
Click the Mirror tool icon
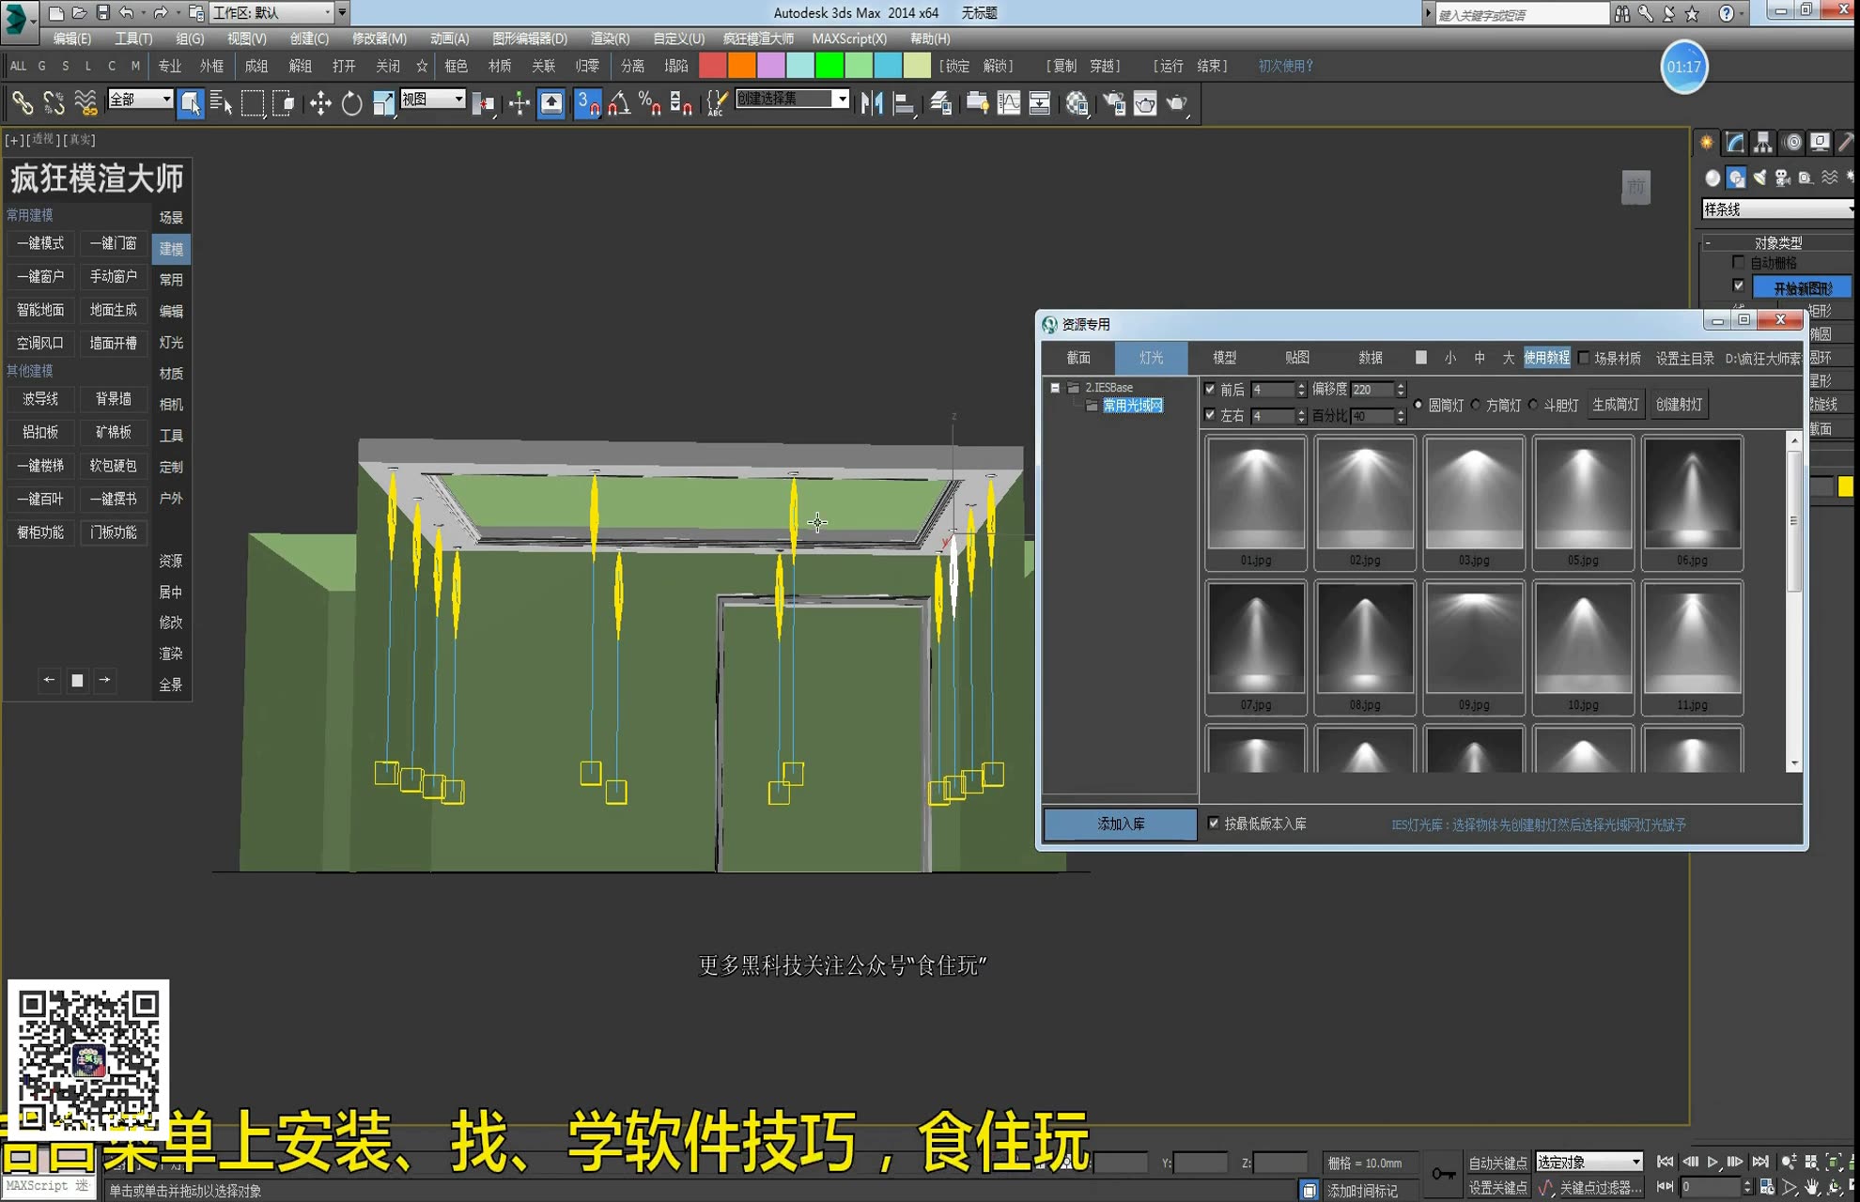coord(872,102)
